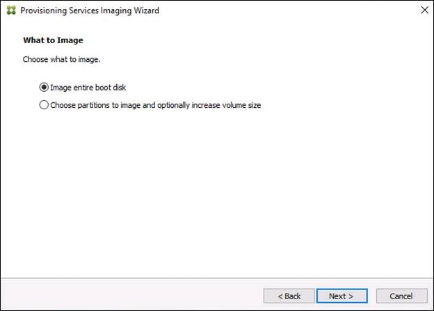
Task: Select the "Image entire boot disk" radio button
Action: pos(45,88)
